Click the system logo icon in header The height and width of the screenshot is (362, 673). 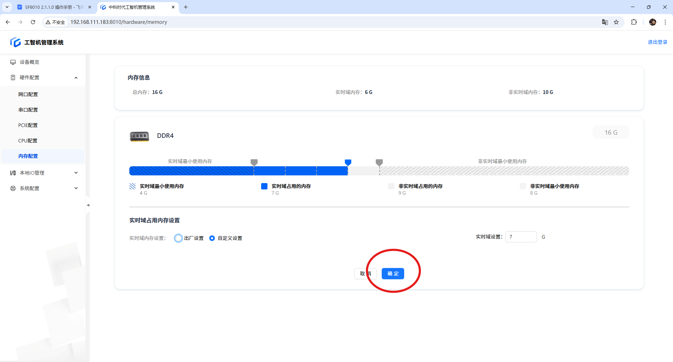[15, 42]
